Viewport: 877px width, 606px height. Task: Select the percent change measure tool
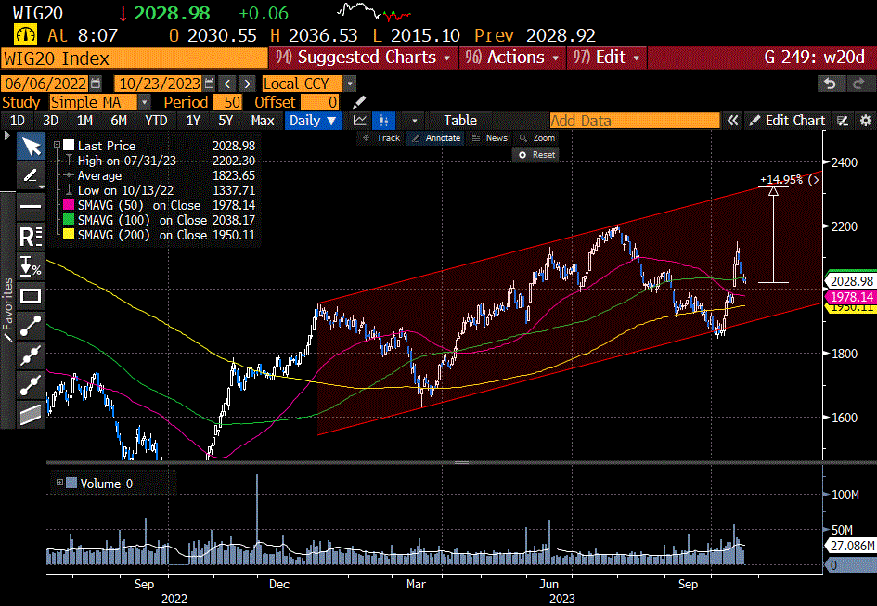31,267
